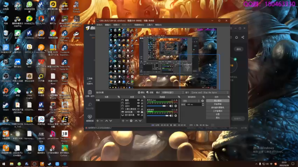The width and height of the screenshot is (298, 167).
Task: Open the Tools (T) menu in OBS
Action: pos(150,25)
